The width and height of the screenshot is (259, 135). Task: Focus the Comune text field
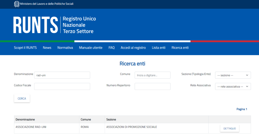[152, 75]
